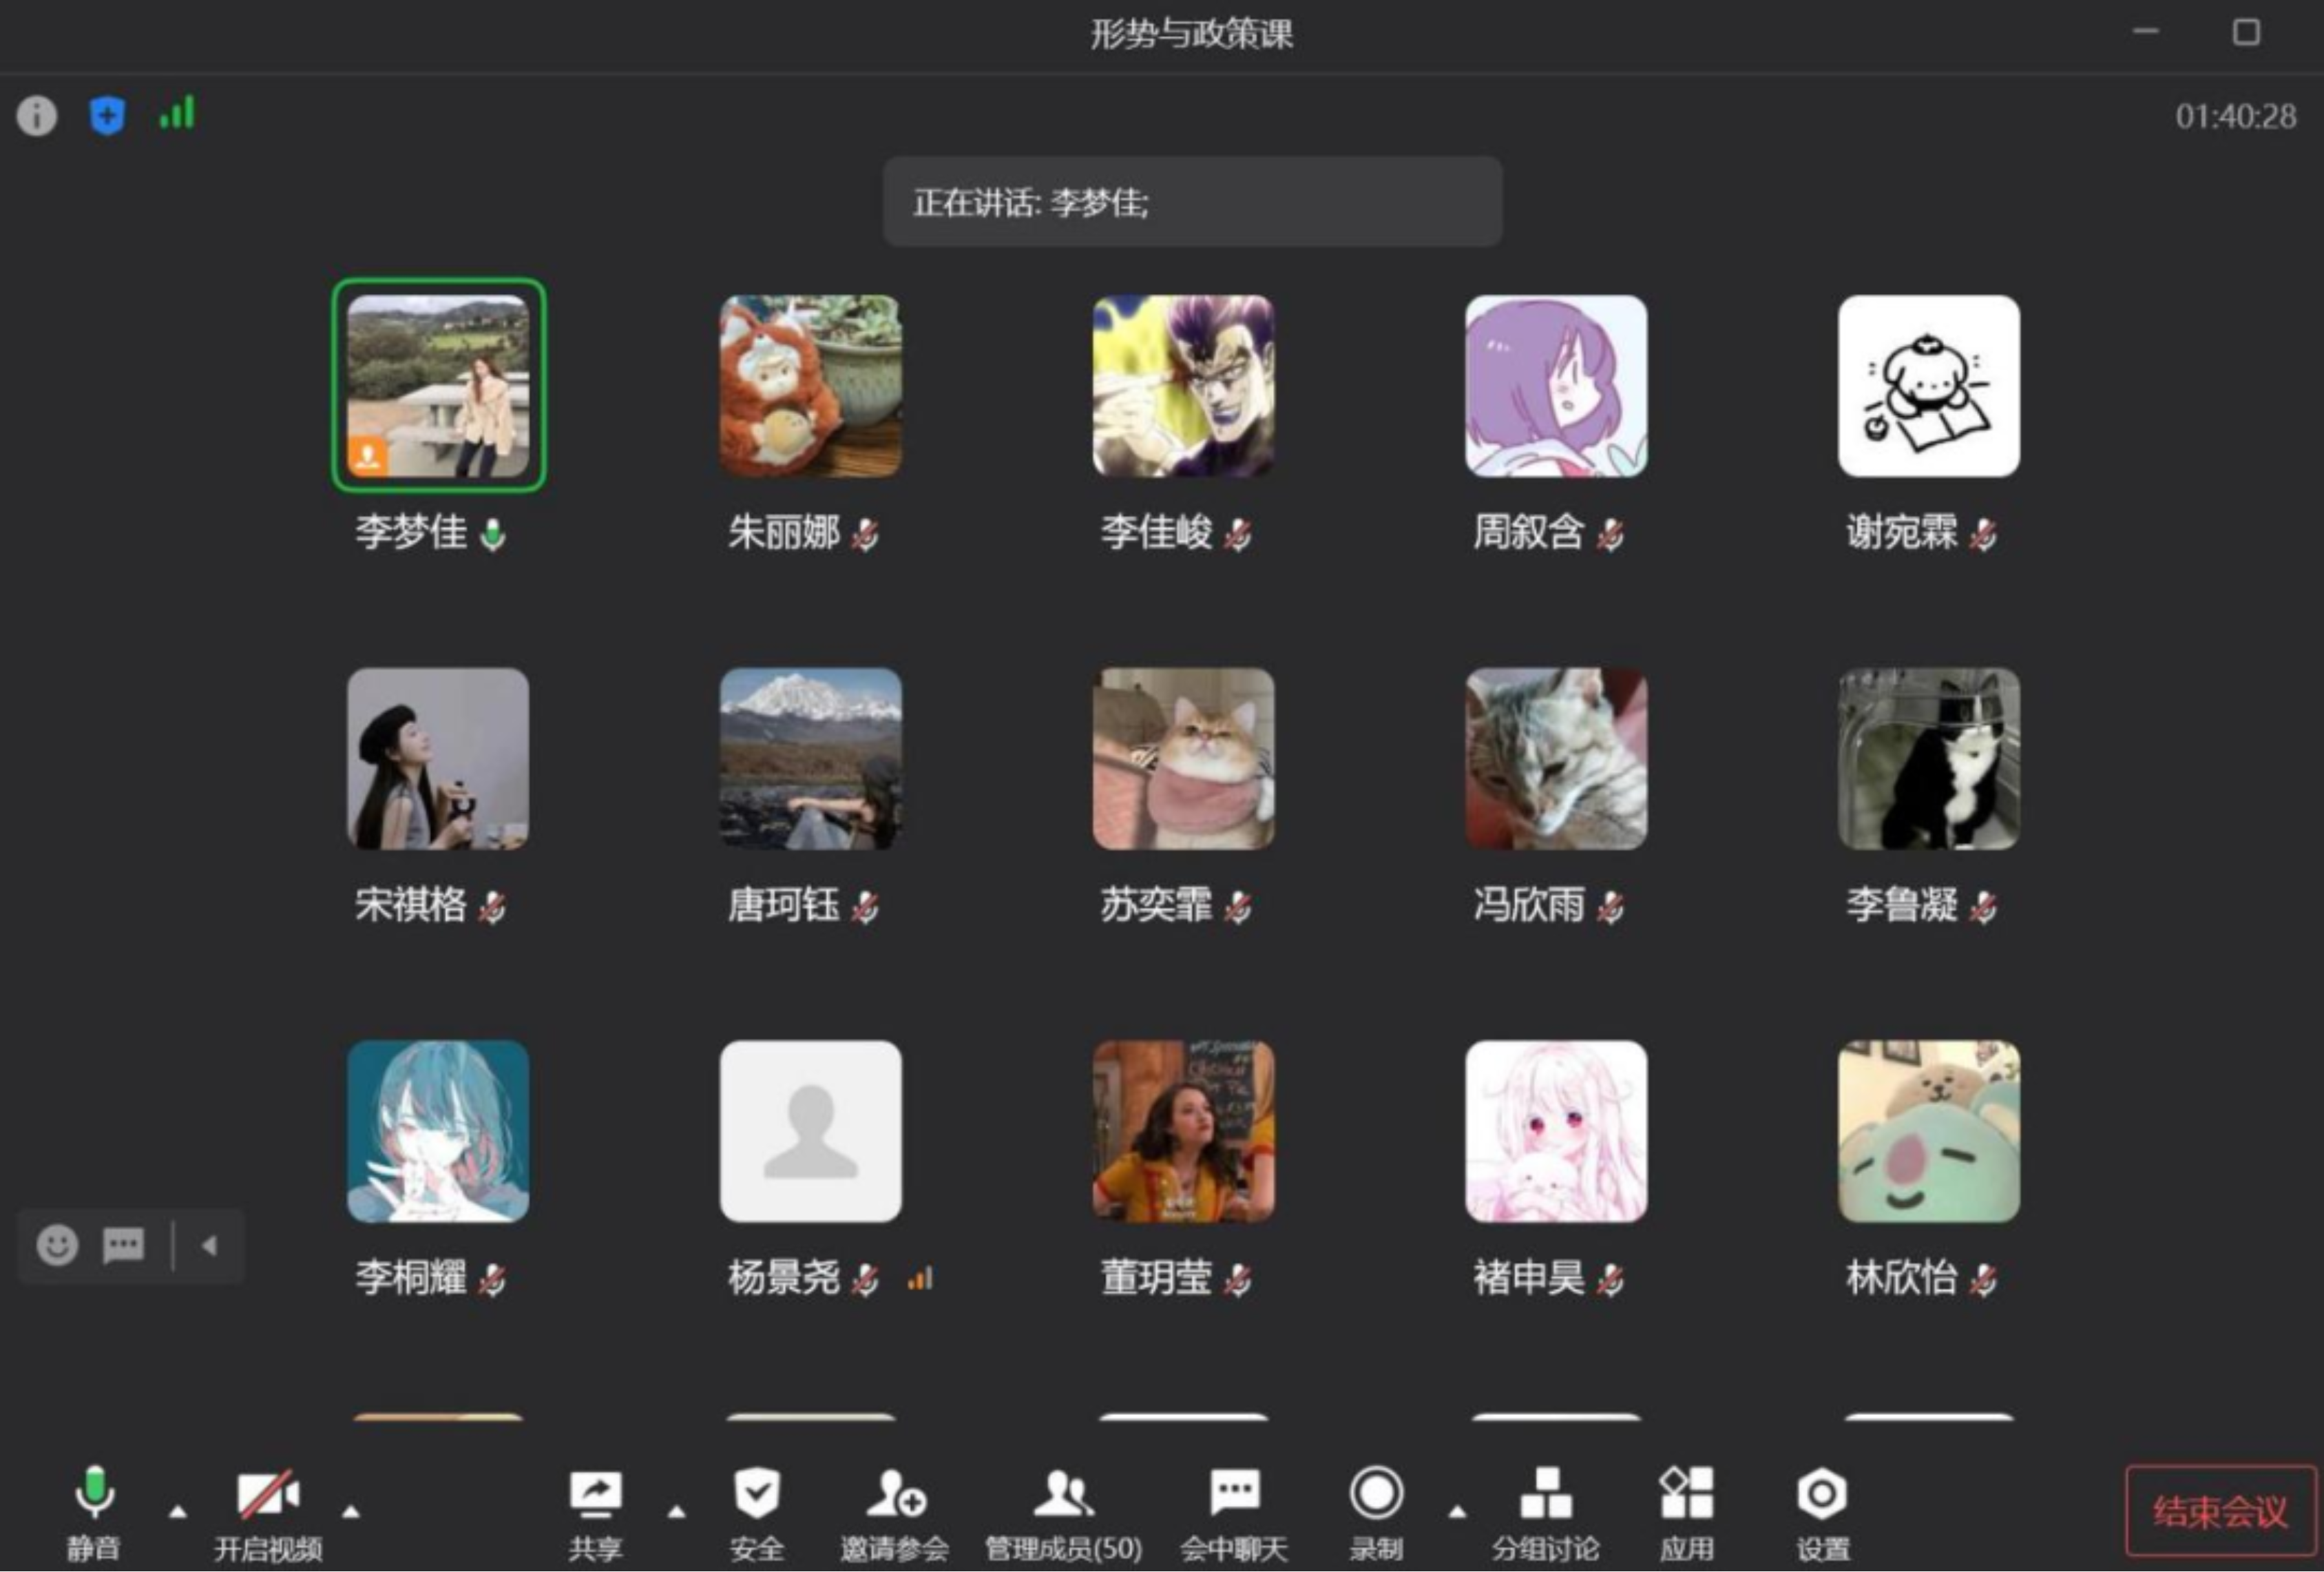The height and width of the screenshot is (1572, 2324).
Task: Click 董玥莹's avatar
Action: pyautogui.click(x=1184, y=1130)
